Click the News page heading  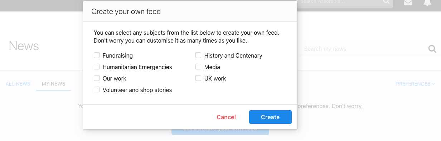pyautogui.click(x=24, y=46)
